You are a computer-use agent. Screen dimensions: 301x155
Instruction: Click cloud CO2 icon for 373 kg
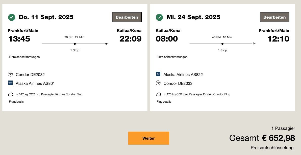158,94
